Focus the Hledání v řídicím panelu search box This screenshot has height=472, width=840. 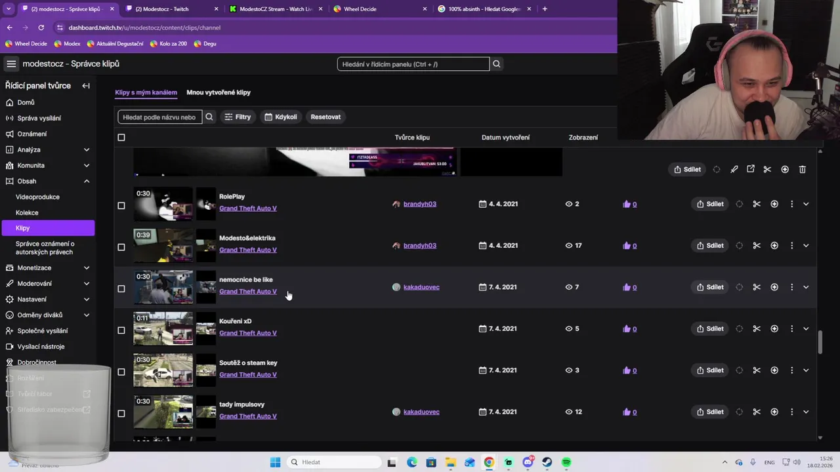pos(413,64)
